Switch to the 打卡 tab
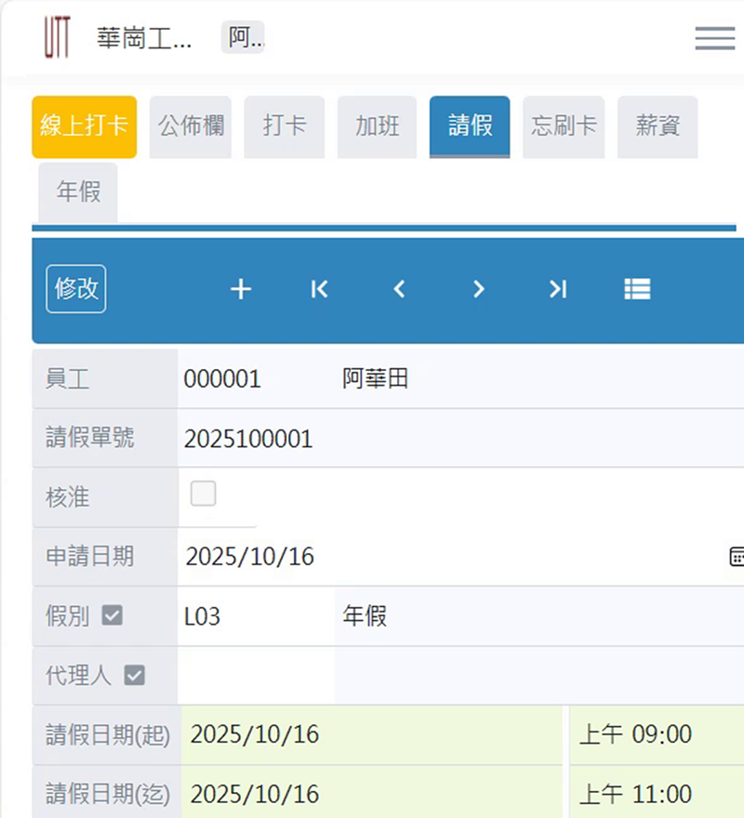This screenshot has height=818, width=744. (x=285, y=126)
